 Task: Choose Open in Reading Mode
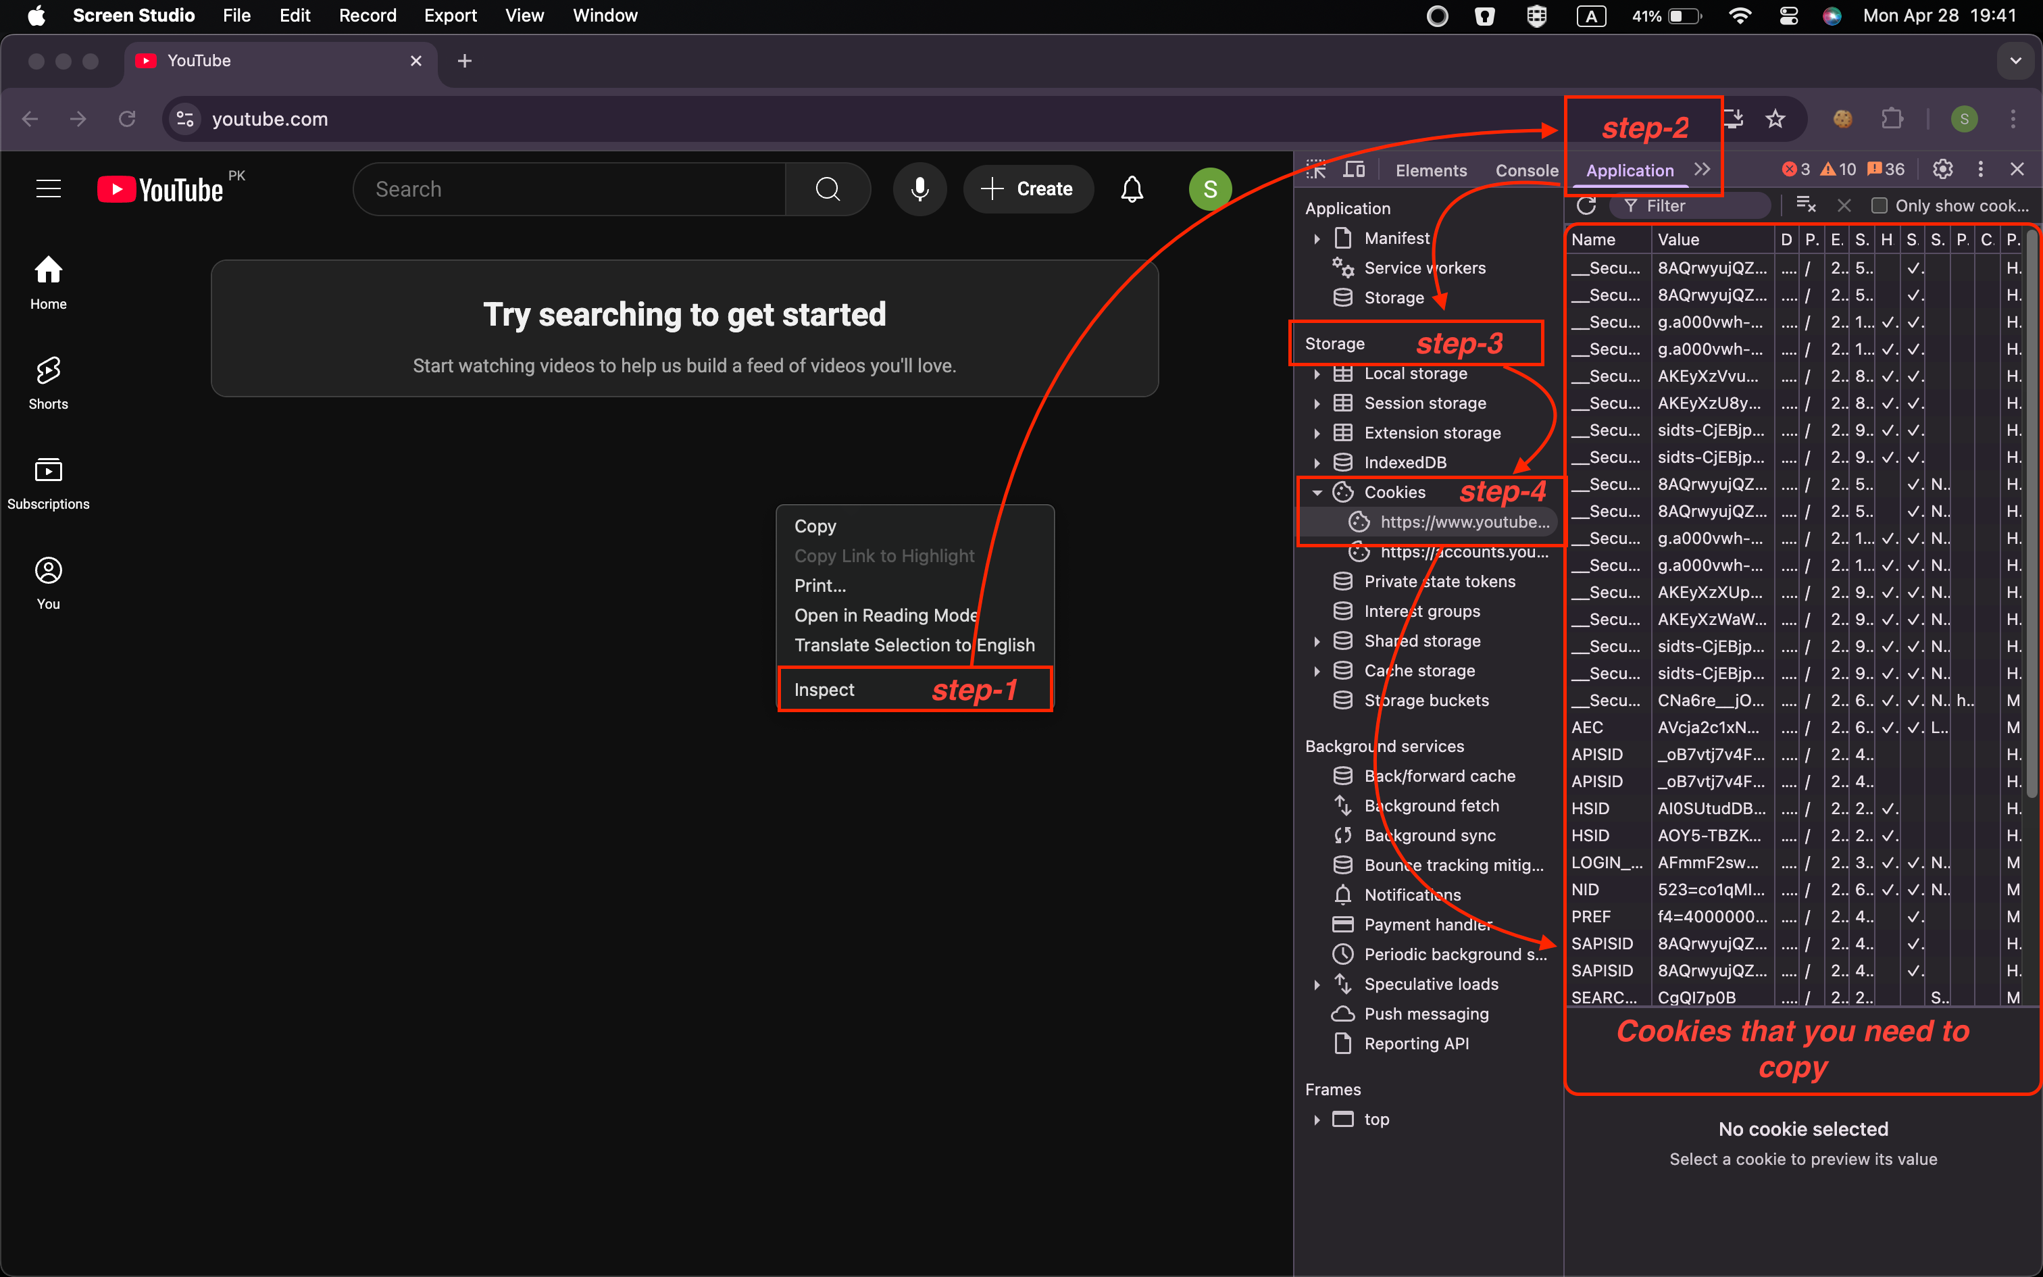tap(915, 615)
